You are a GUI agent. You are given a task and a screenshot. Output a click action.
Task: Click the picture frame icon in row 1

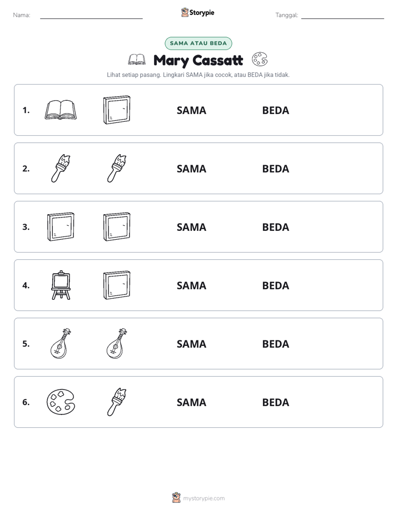[x=117, y=110]
